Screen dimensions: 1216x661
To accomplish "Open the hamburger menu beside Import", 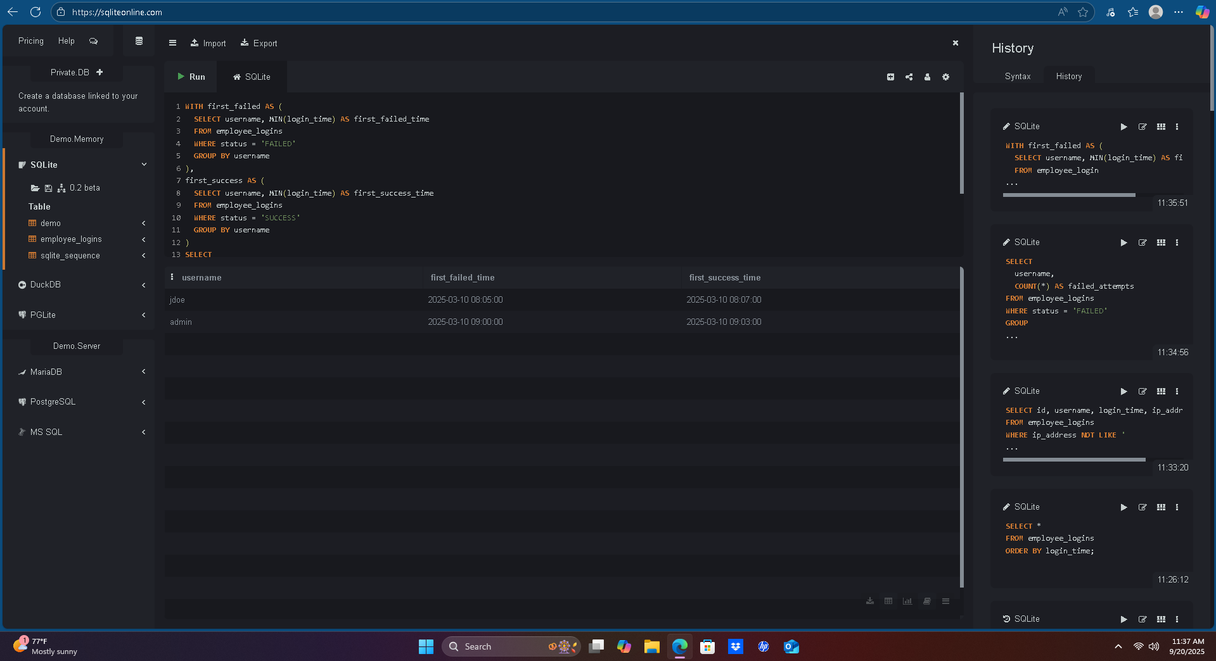I will [x=172, y=43].
